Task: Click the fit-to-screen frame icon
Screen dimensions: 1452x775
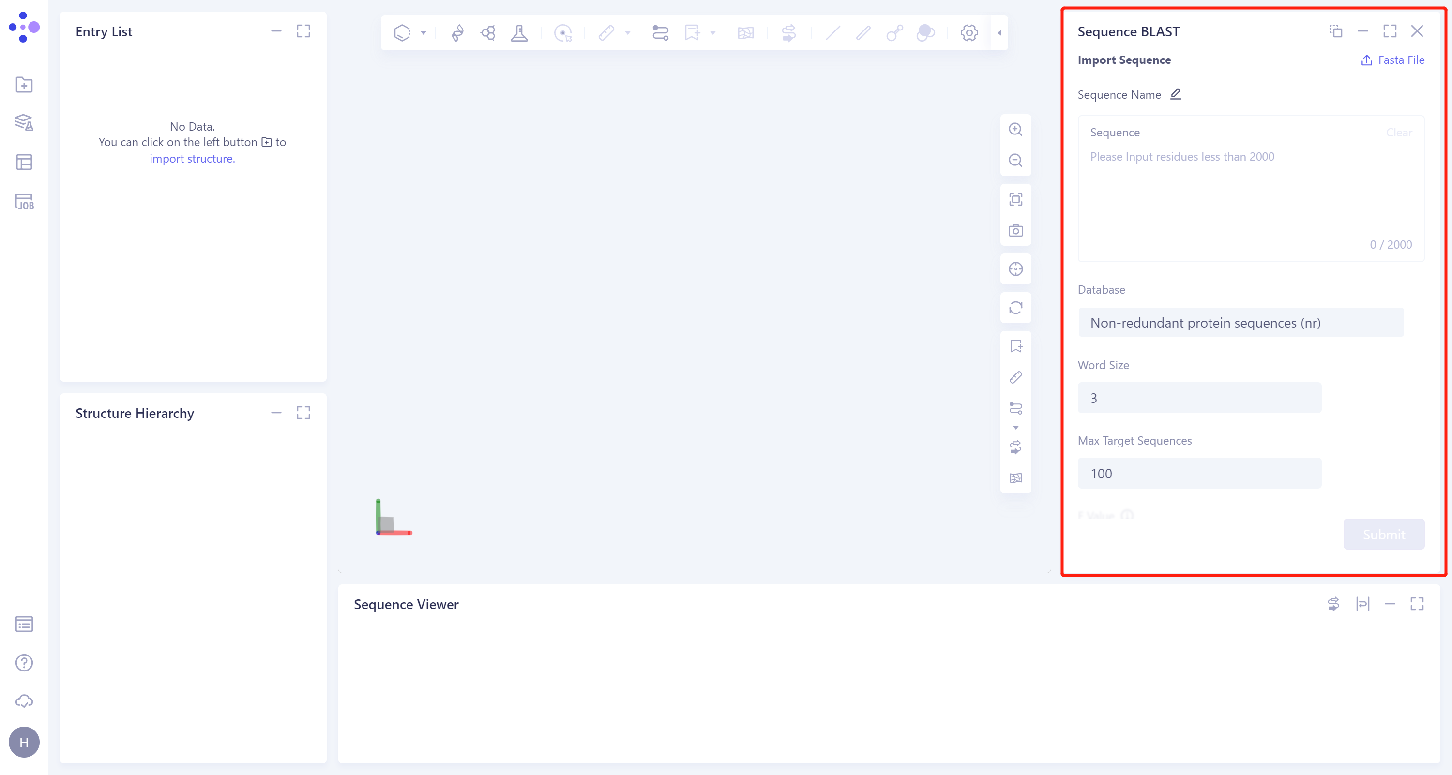Action: point(1016,199)
